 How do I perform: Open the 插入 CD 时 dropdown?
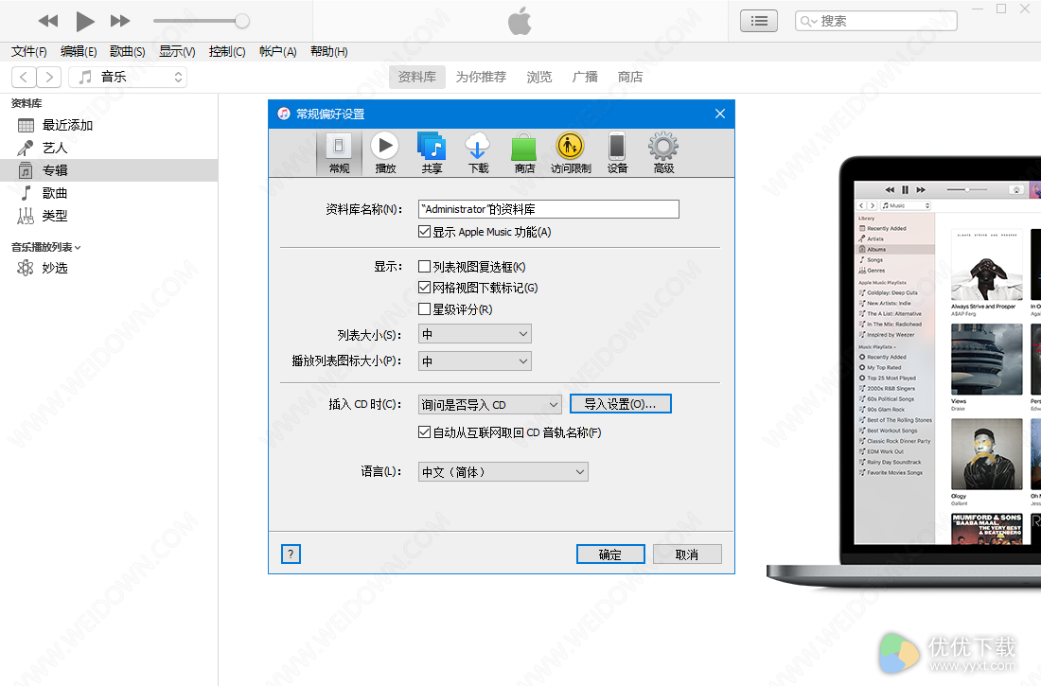point(490,404)
